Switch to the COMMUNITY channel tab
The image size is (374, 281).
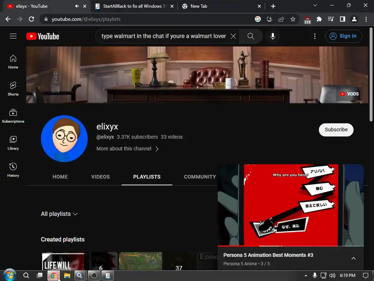pyautogui.click(x=200, y=177)
